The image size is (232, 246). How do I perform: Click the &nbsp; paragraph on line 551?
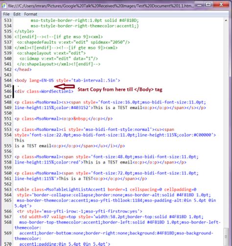(x=64, y=119)
